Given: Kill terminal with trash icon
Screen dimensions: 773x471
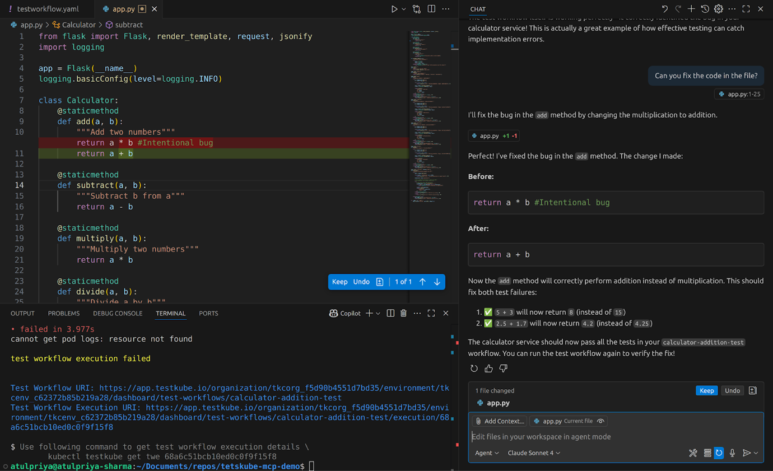Looking at the screenshot, I should (x=403, y=313).
